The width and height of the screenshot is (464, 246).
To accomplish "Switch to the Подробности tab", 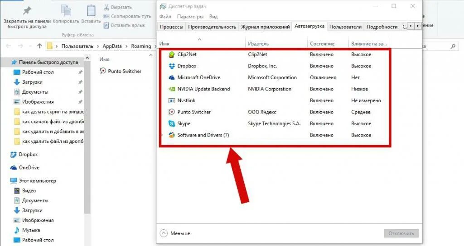I will (382, 27).
